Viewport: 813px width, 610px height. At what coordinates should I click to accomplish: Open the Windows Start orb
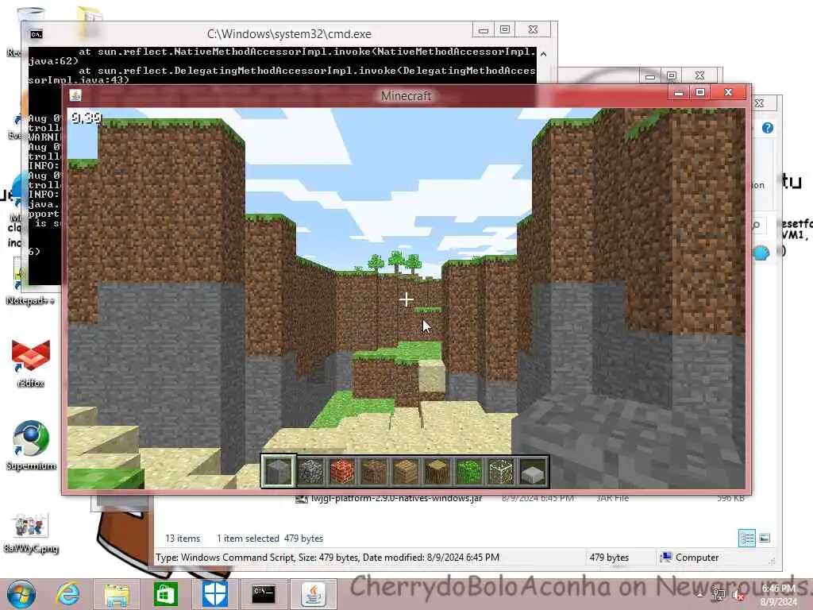(21, 594)
